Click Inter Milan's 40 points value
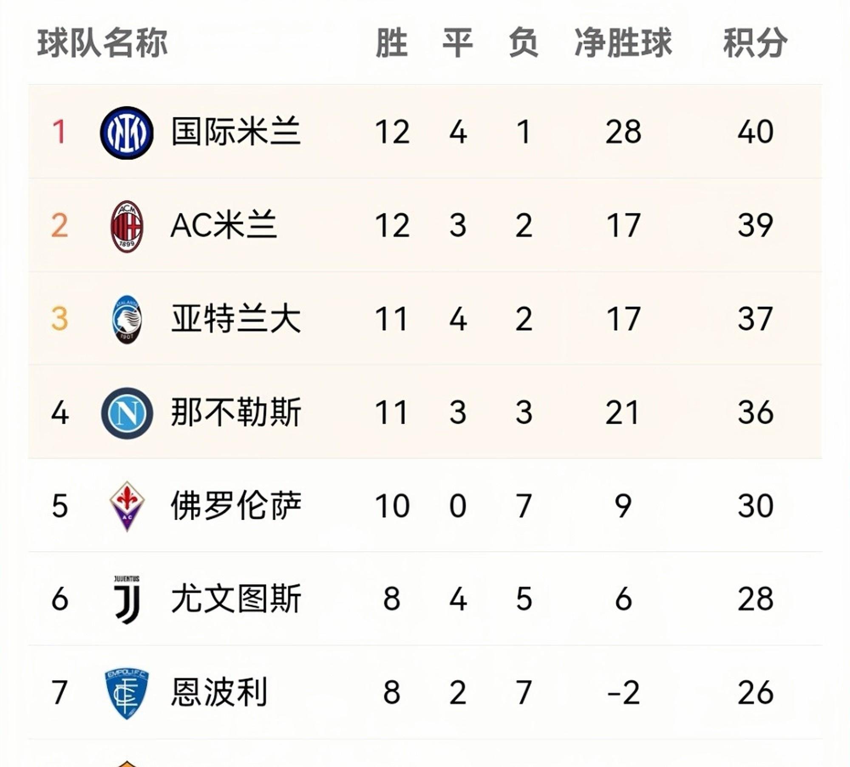Viewport: 850px width, 767px height. pos(755,132)
